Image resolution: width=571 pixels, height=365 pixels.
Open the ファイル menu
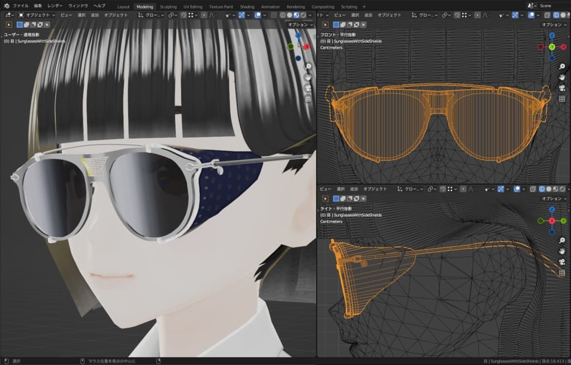pos(21,6)
